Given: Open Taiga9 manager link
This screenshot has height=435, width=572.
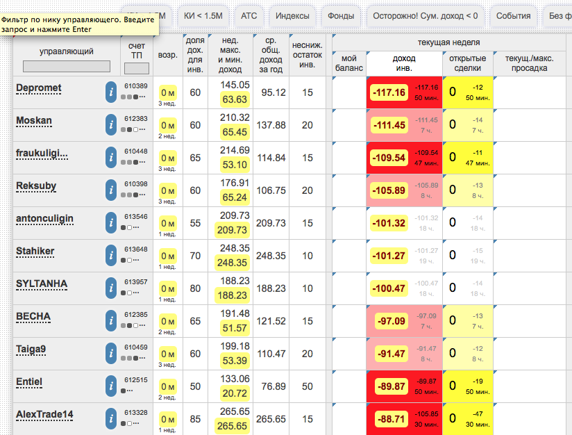Looking at the screenshot, I should tap(31, 349).
